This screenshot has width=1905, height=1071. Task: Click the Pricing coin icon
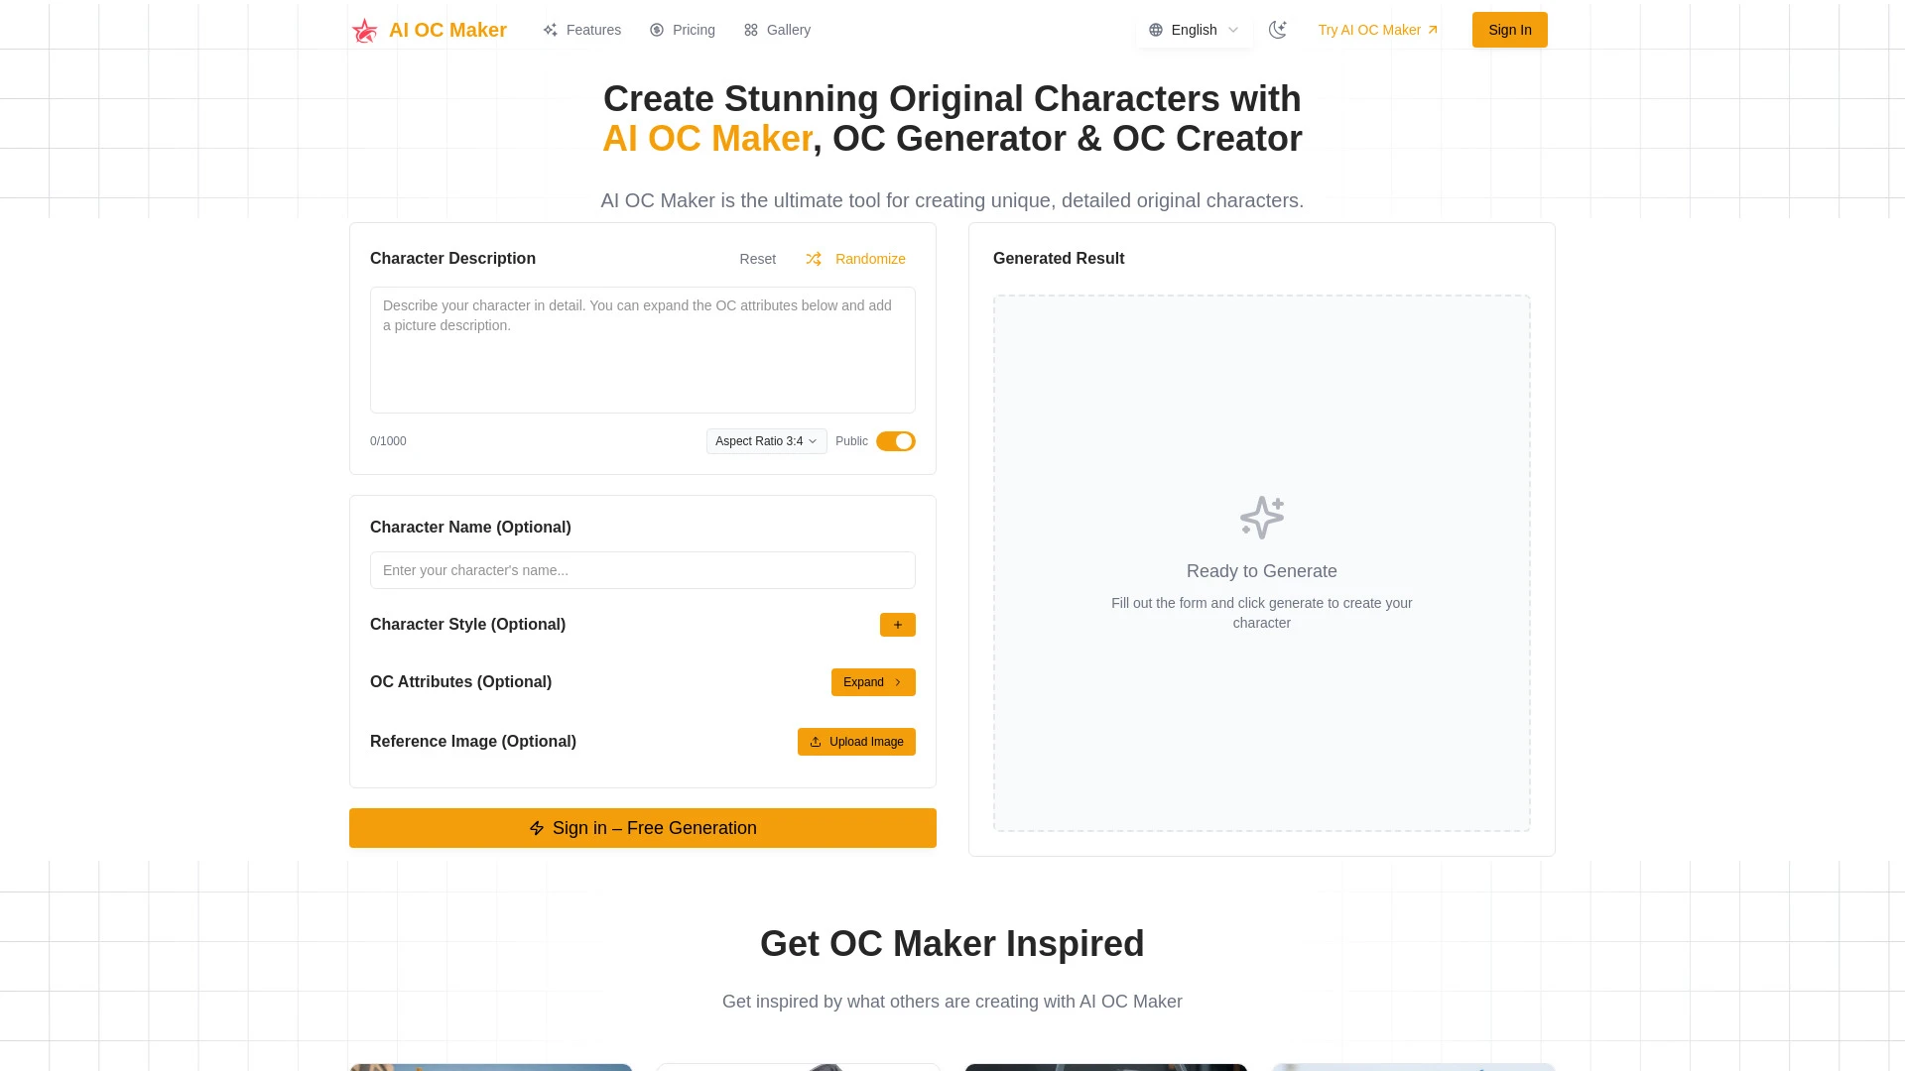point(657,30)
